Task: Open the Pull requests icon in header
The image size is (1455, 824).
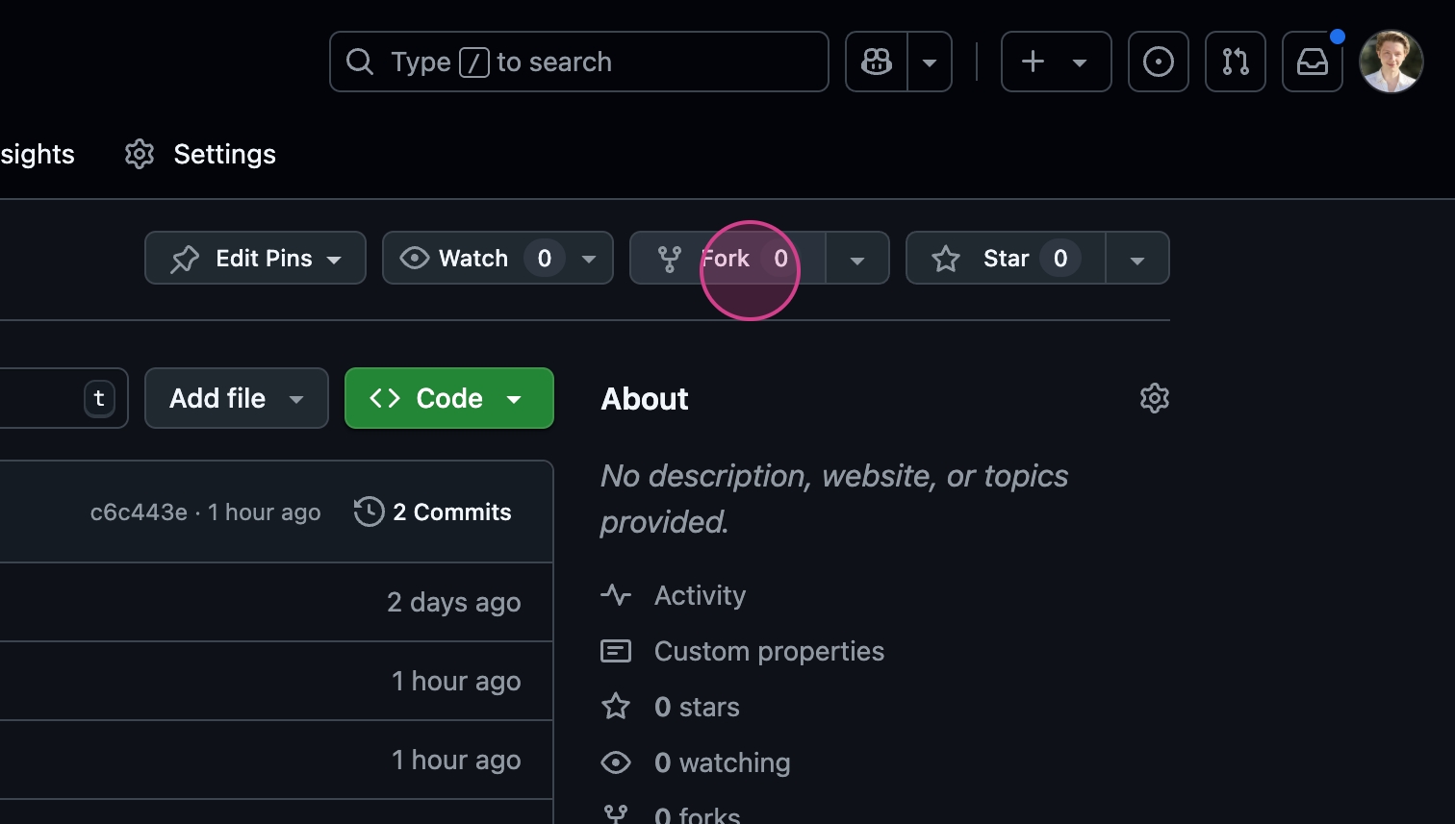Action: tap(1235, 62)
